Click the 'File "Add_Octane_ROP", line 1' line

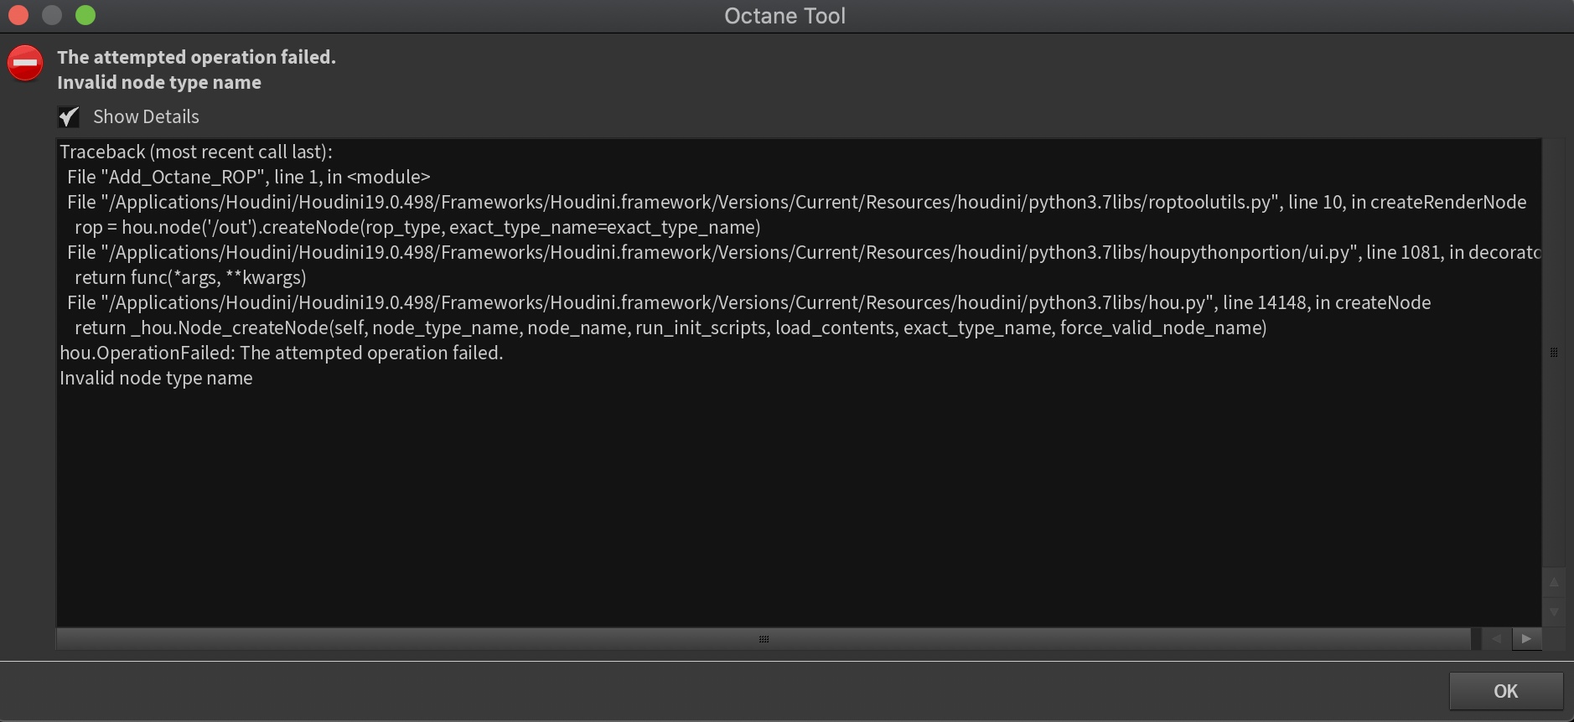click(x=249, y=177)
